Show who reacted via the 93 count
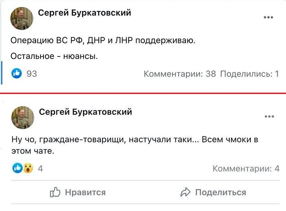 (x=31, y=74)
